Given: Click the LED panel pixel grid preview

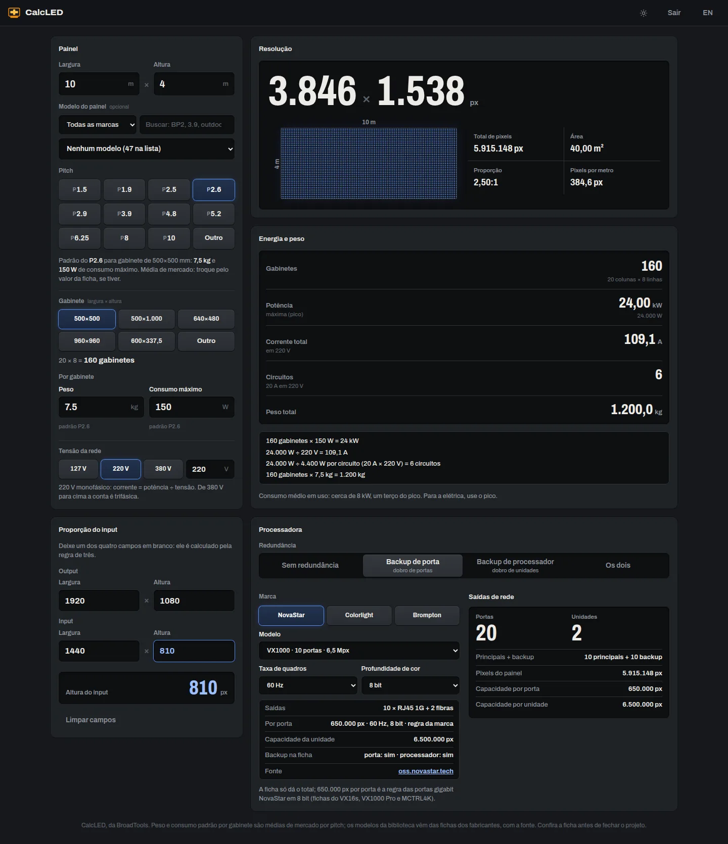Looking at the screenshot, I should [x=369, y=163].
